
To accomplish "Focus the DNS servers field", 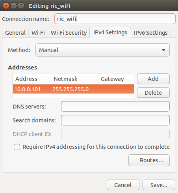I will [115, 107].
